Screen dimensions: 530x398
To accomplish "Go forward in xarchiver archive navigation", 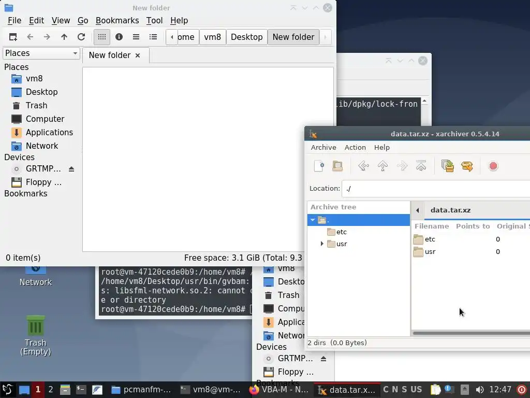I will point(402,166).
